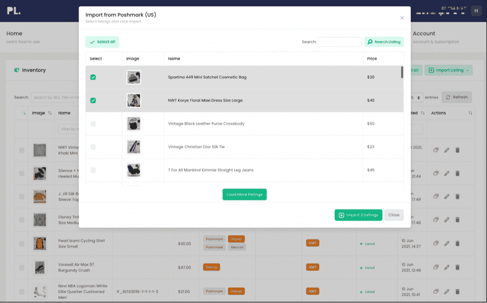Close import dialog with X icon
The width and height of the screenshot is (487, 303).
[x=402, y=18]
